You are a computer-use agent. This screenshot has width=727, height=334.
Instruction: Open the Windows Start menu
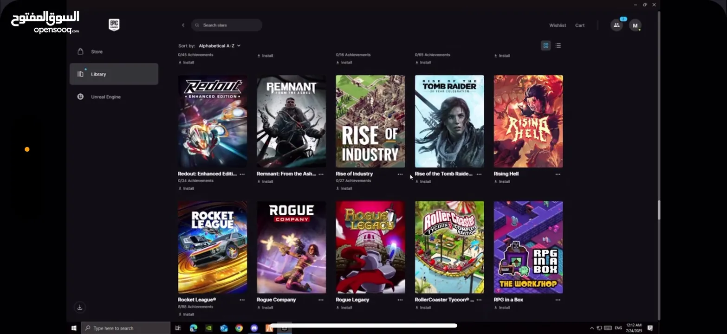tap(74, 328)
